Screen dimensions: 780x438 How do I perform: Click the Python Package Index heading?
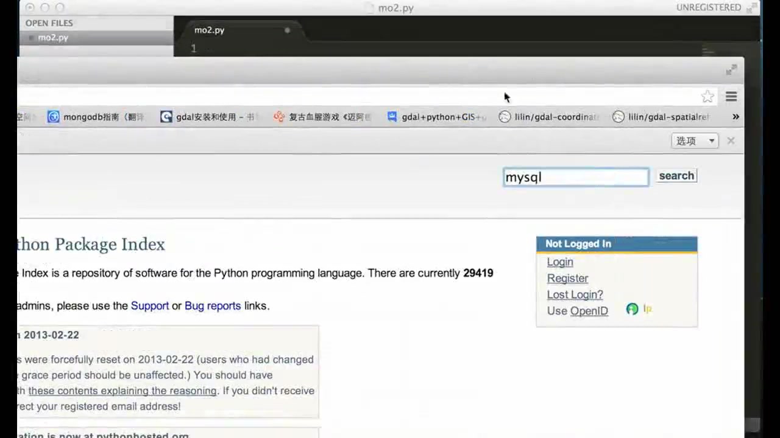tap(91, 245)
